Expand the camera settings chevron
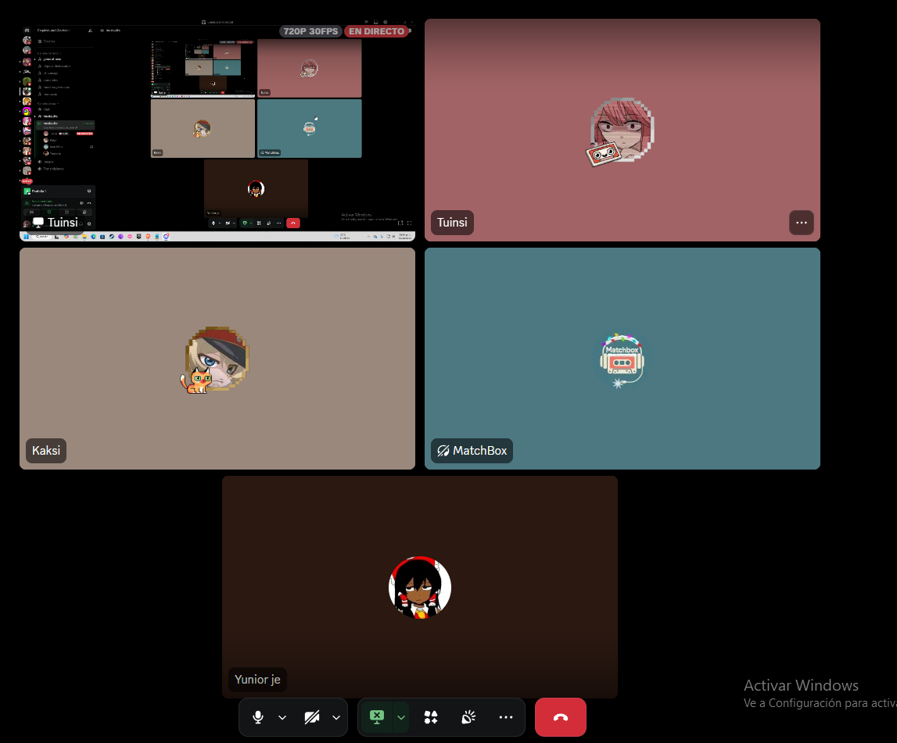 336,717
